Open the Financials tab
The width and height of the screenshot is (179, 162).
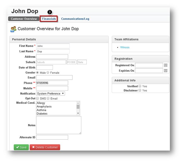point(49,19)
